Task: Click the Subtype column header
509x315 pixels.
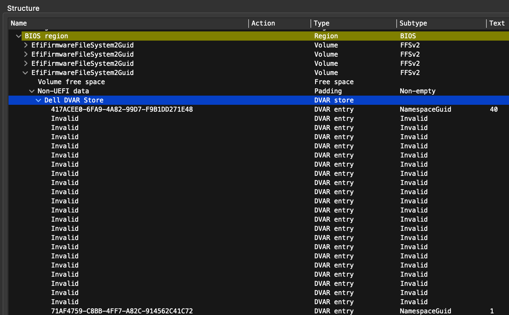Action: 413,23
